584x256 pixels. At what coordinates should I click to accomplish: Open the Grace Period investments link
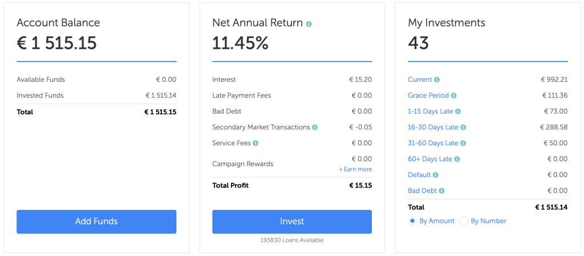click(428, 96)
